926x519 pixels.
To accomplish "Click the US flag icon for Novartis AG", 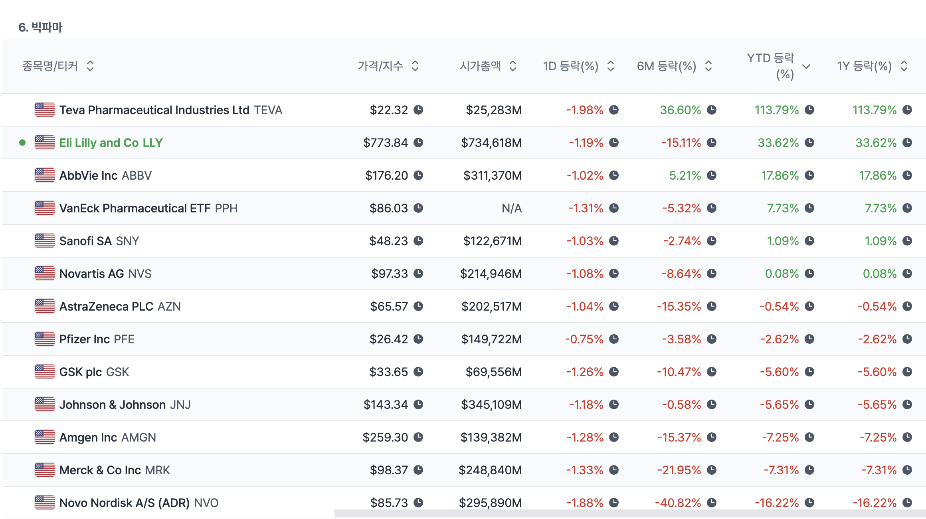I will [x=45, y=273].
